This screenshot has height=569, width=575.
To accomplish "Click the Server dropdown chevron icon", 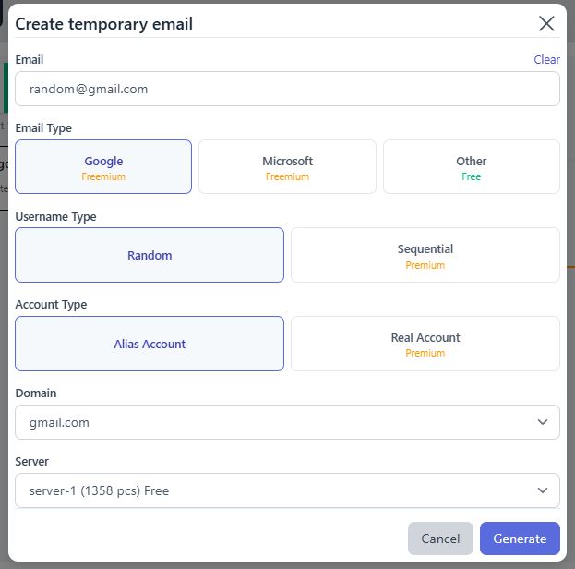I will pos(543,490).
